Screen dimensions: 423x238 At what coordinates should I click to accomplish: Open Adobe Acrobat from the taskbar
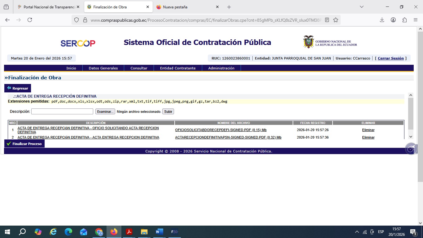click(129, 232)
